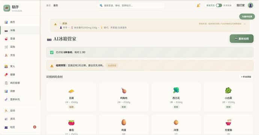Click the 营养补剂 DNA icon
This screenshot has width=259, height=135.
coord(6,99)
